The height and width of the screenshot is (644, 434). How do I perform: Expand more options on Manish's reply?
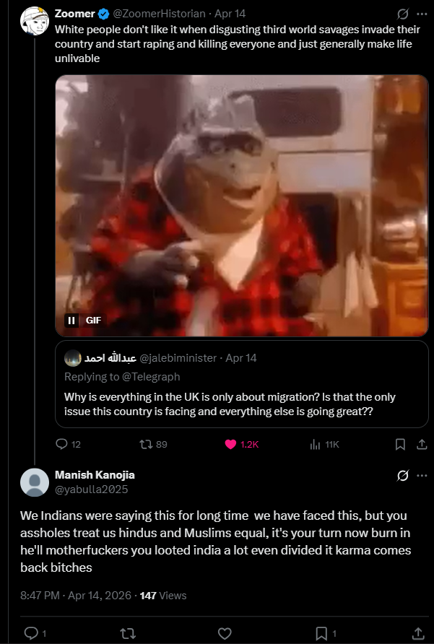coord(422,476)
